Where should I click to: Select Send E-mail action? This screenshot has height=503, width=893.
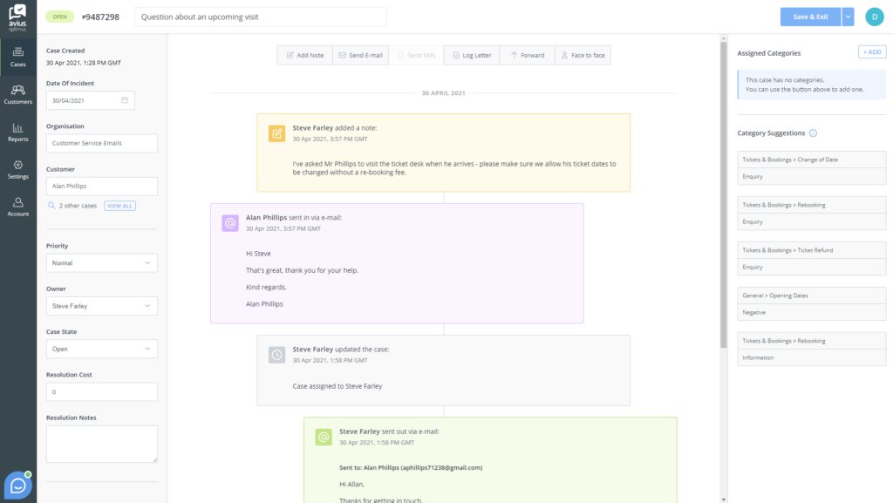[360, 55]
